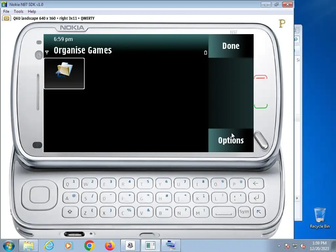The width and height of the screenshot is (336, 252).
Task: Click the M key on the keyboard
Action: (201, 212)
